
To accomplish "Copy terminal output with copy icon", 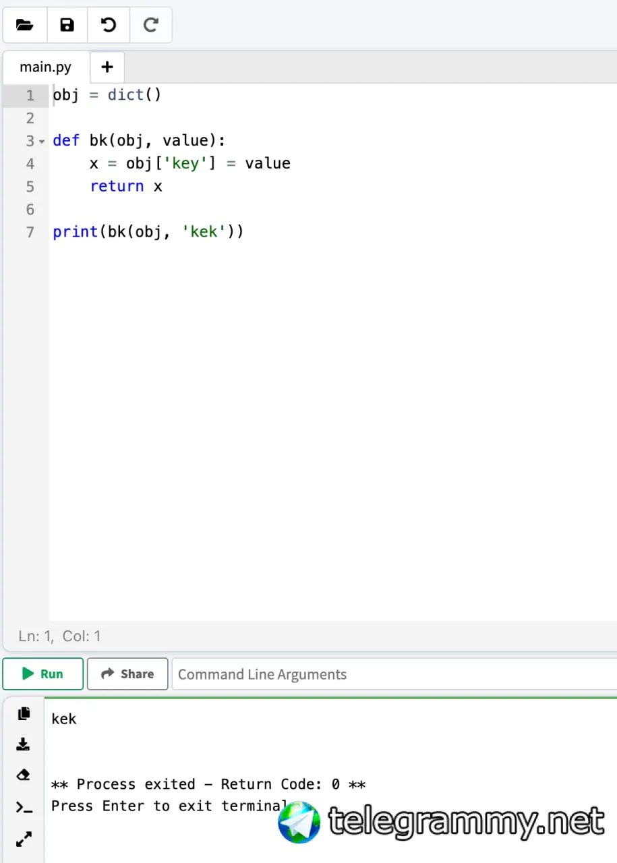I will click(x=24, y=714).
